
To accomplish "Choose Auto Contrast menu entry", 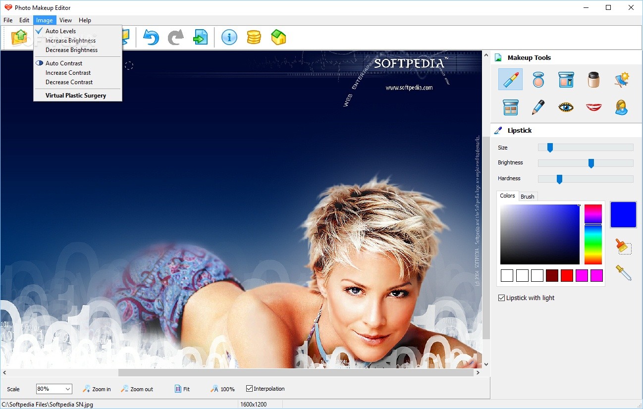I will [x=77, y=63].
